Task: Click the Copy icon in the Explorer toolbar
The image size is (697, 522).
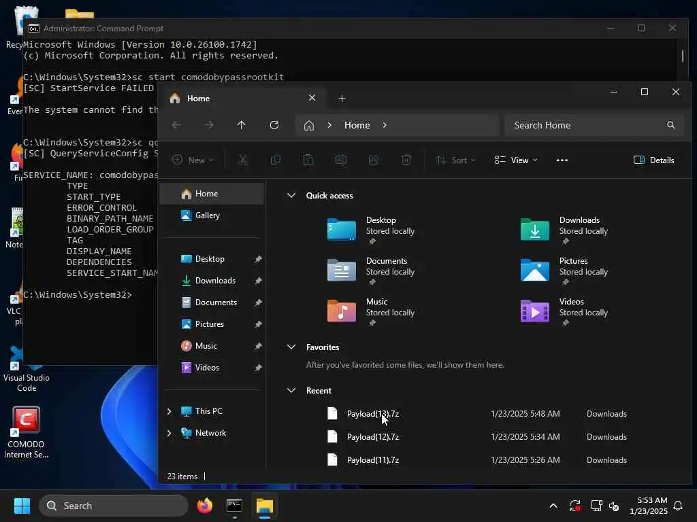Action: coord(276,160)
